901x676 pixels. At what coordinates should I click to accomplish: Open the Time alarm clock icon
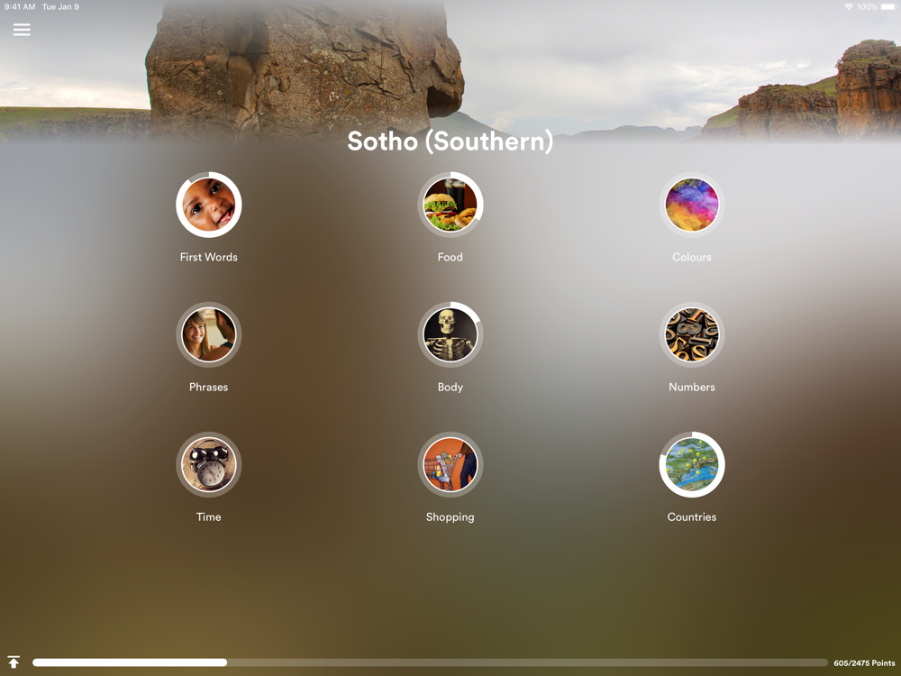click(x=209, y=464)
